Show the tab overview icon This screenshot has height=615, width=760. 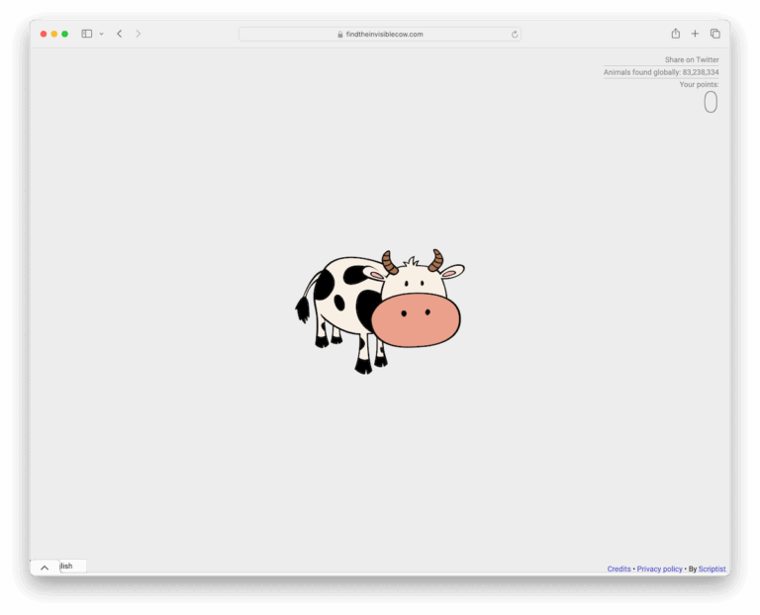(x=714, y=34)
